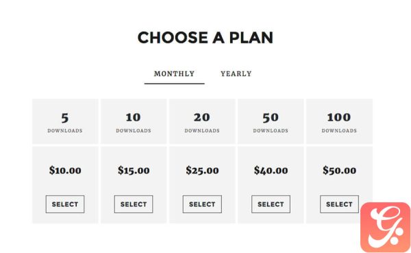Click the $15.00 price text
Viewport: 411px width, 253px height.
click(x=134, y=170)
